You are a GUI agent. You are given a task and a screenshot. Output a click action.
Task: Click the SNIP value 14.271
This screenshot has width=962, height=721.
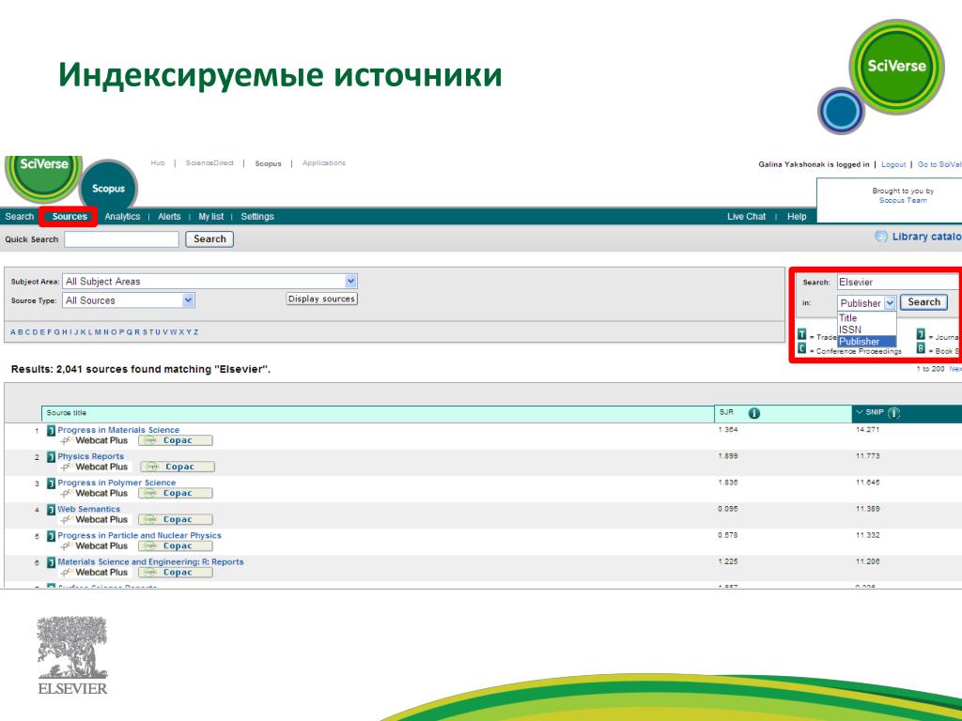tap(867, 430)
